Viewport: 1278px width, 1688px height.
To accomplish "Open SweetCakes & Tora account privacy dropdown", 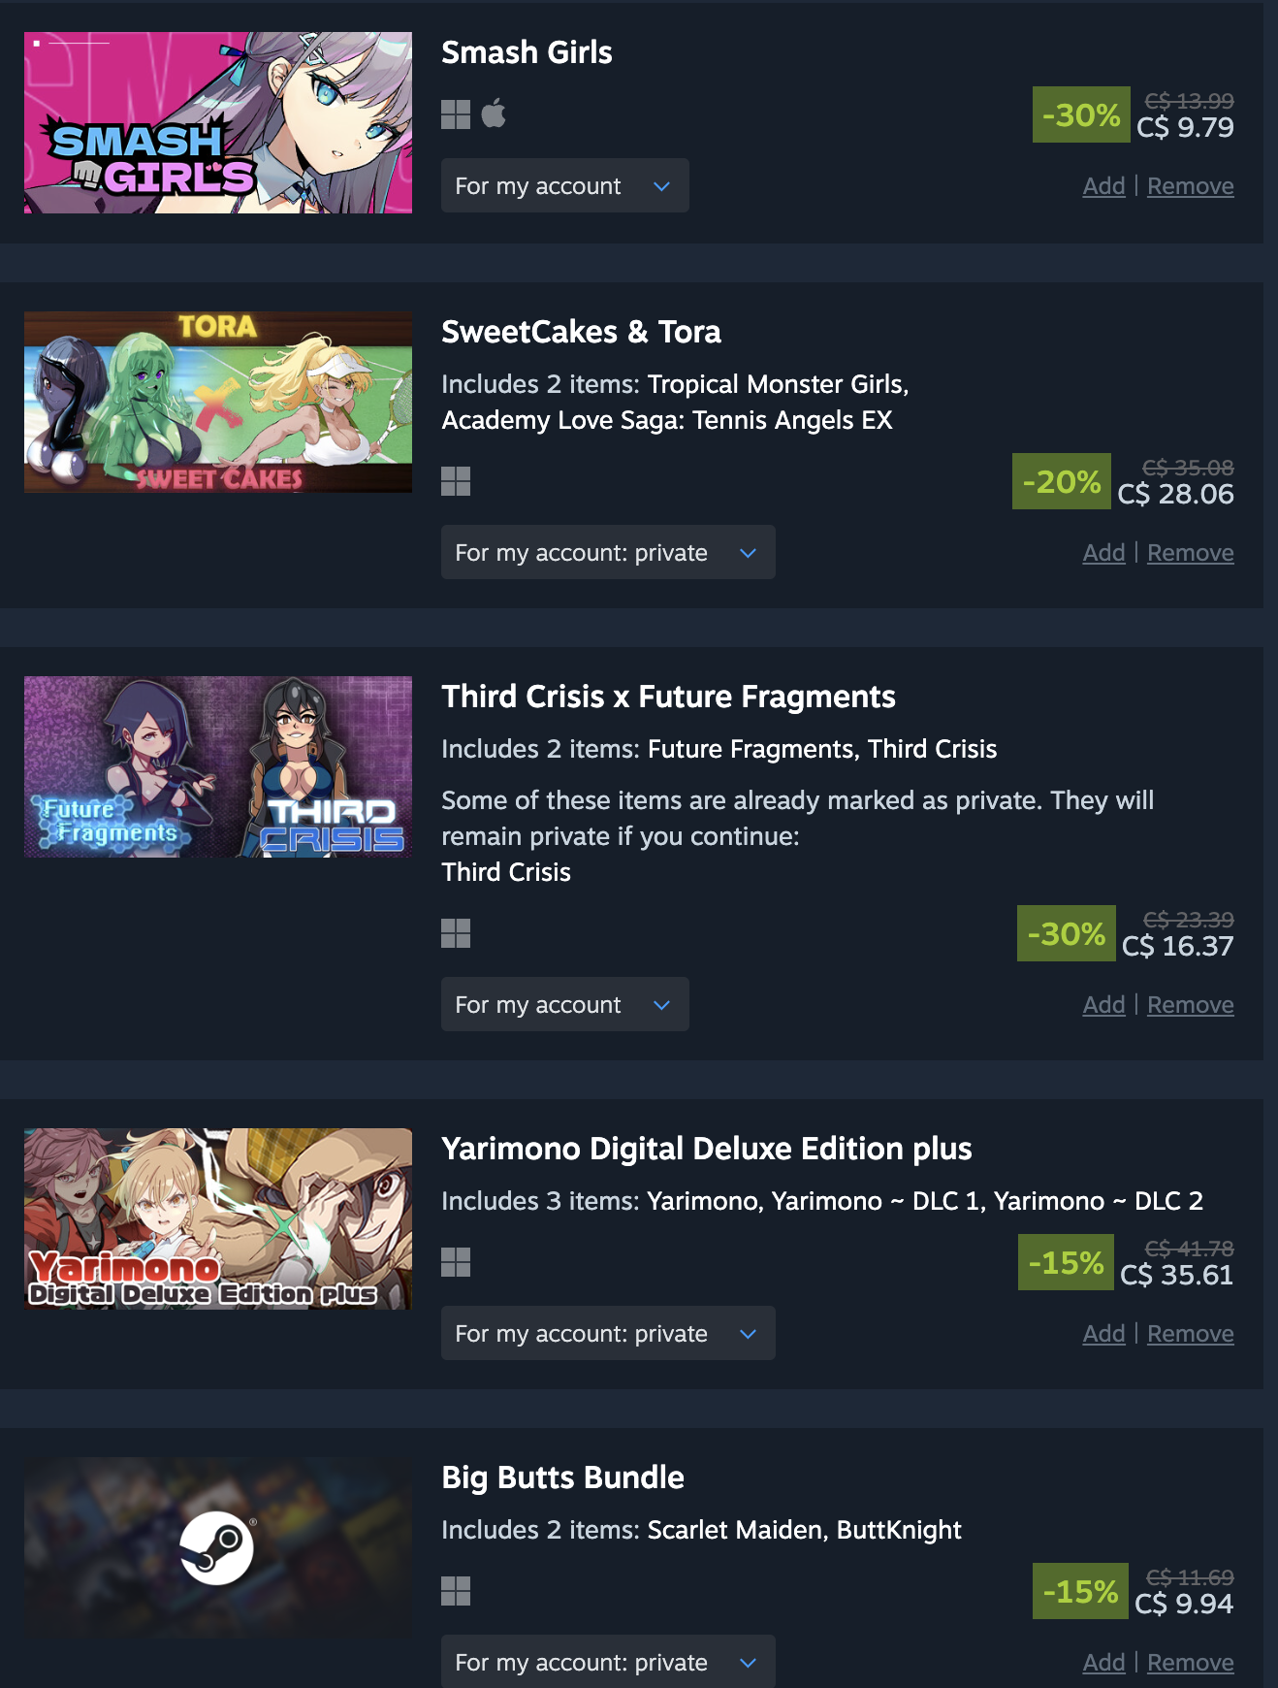I will (608, 552).
